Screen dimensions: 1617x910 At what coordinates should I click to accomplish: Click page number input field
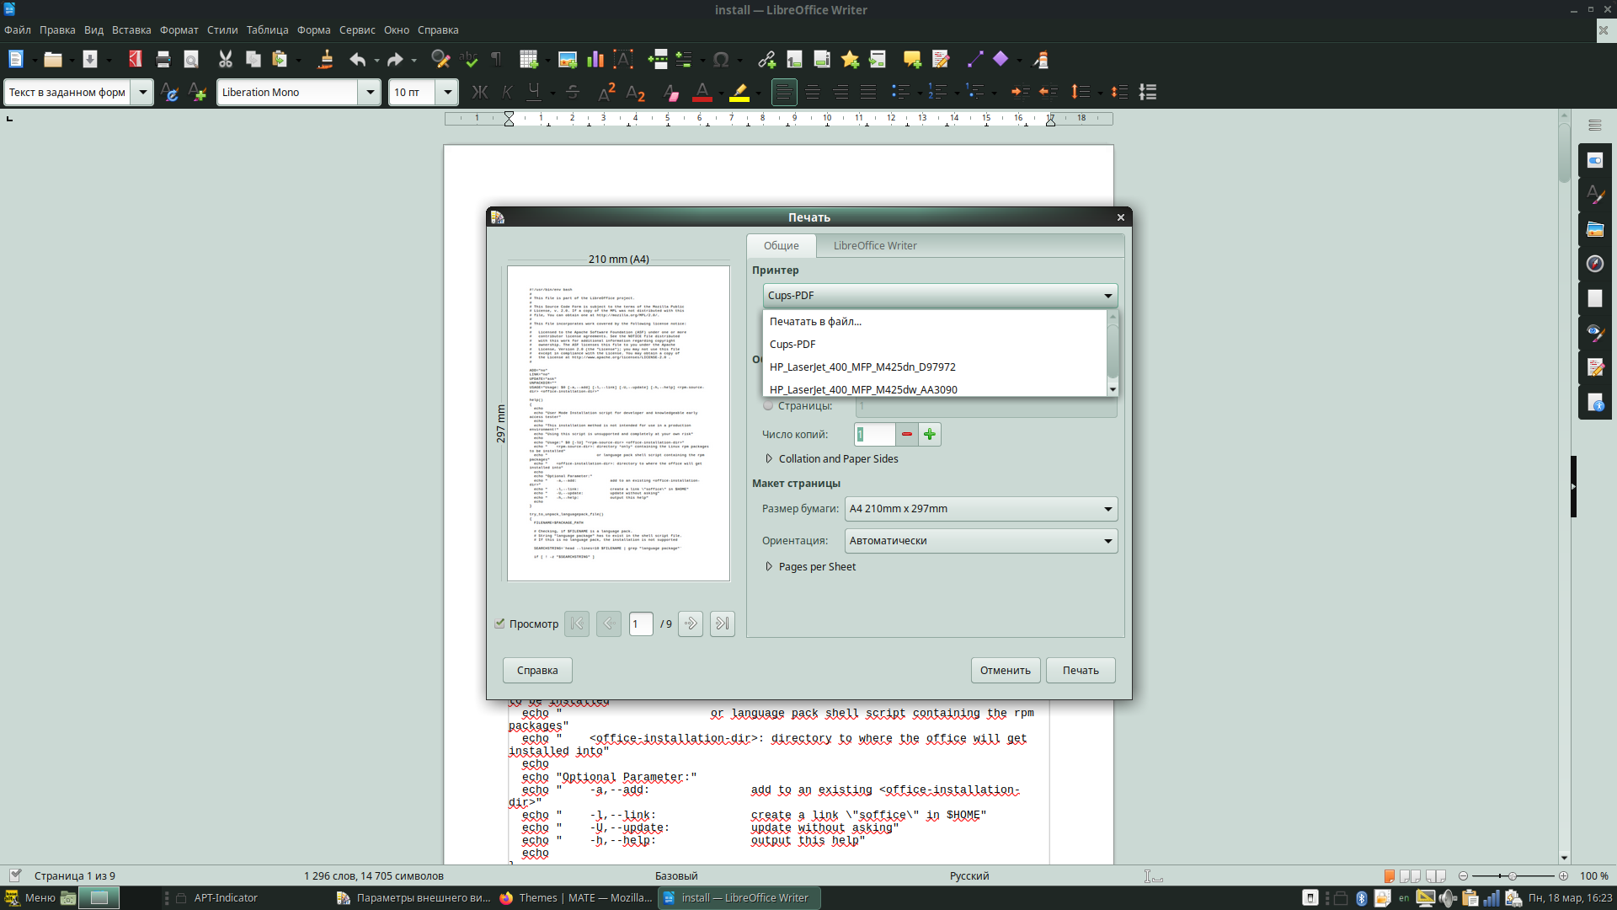click(641, 624)
